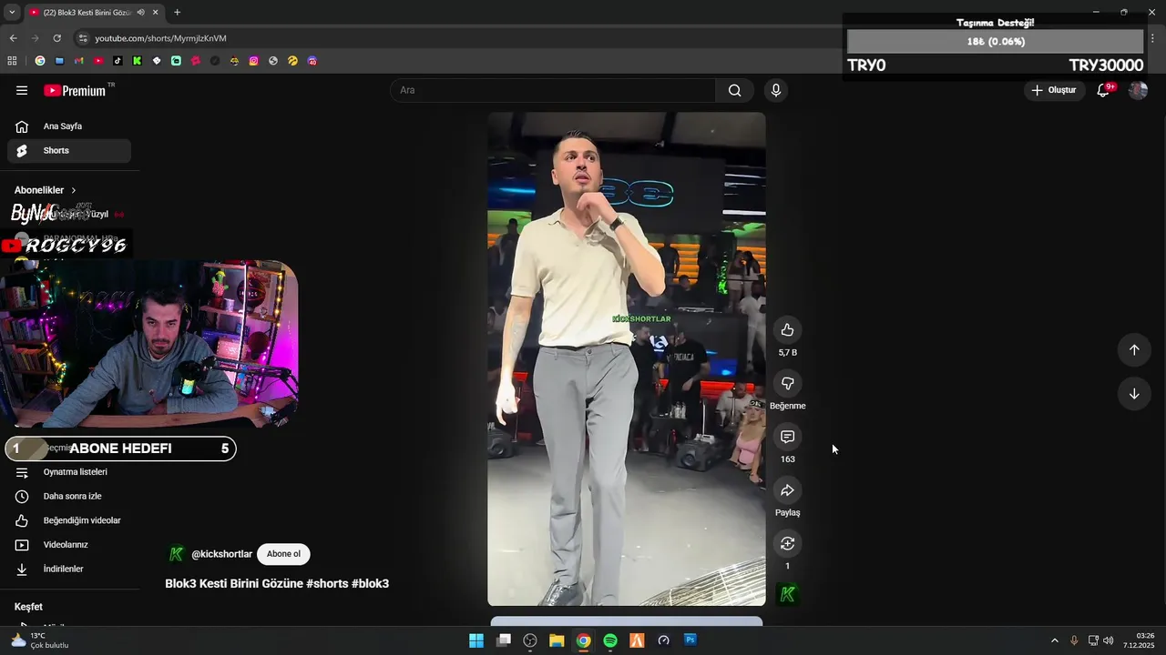Open Daha sonra izle list

(69, 497)
